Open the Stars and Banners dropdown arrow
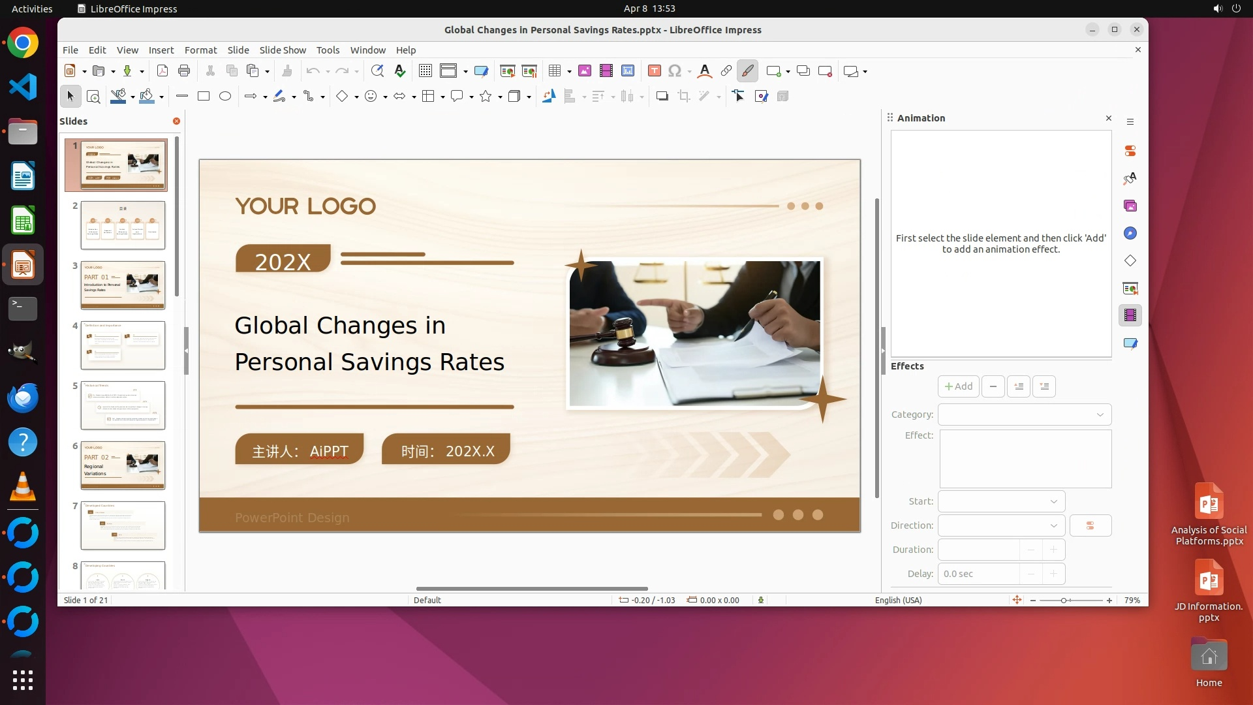 click(x=501, y=97)
